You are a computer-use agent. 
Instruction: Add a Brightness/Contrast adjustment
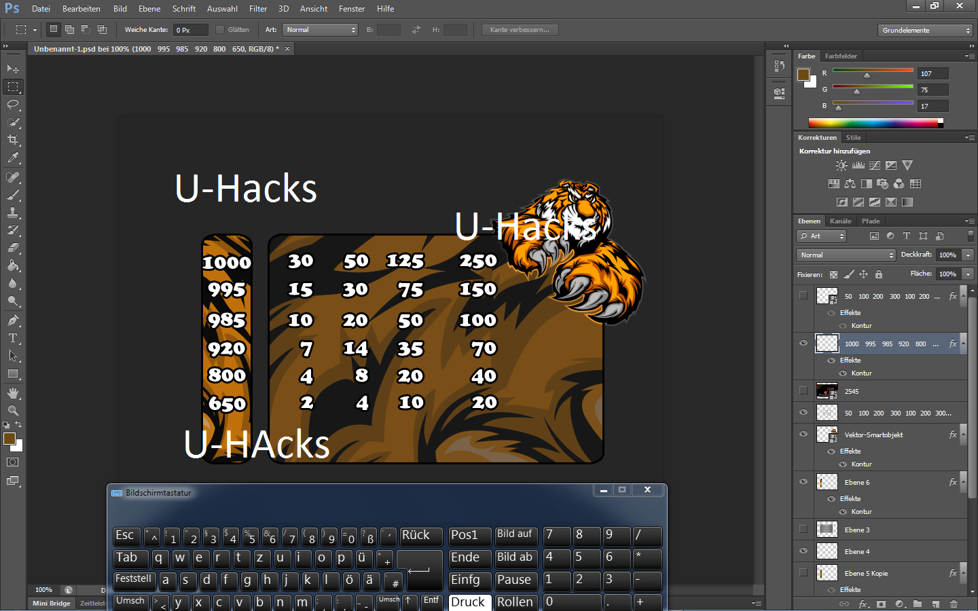pos(841,166)
